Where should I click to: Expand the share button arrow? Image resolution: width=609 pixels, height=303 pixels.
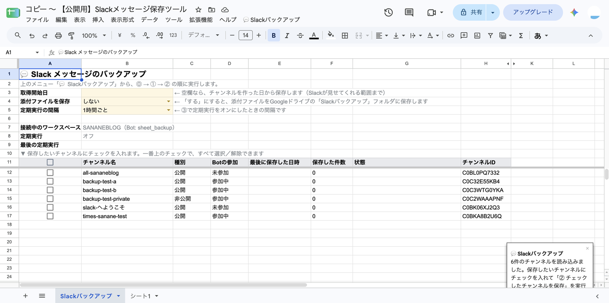493,12
